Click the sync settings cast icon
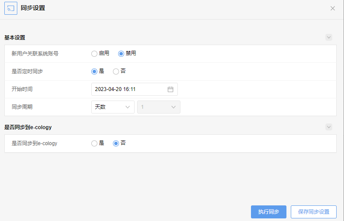The image size is (344, 221). [x=11, y=8]
